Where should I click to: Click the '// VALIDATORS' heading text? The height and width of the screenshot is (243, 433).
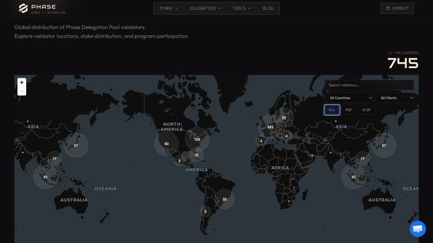[404, 53]
